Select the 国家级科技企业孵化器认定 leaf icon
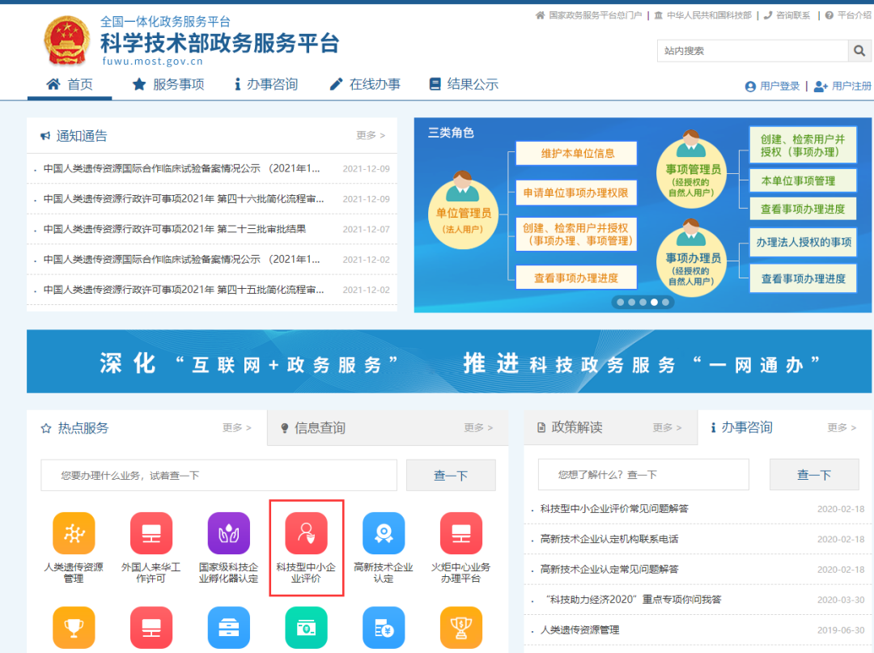Screen dimensions: 874x653 point(228,532)
